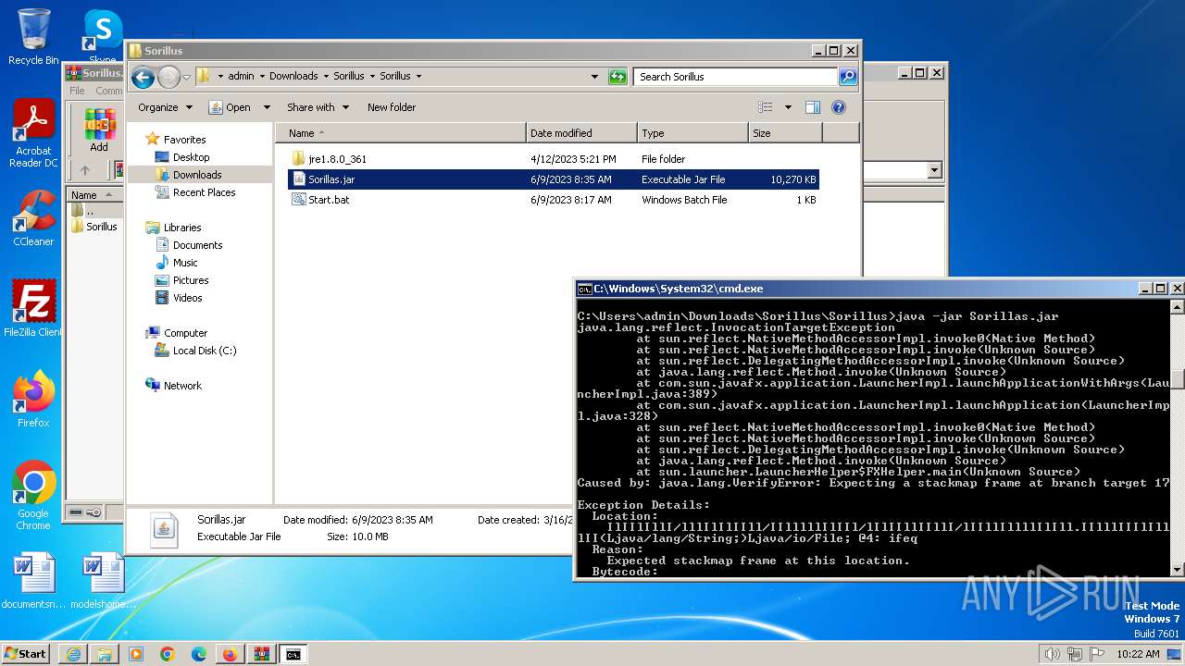The image size is (1185, 666).
Task: Expand the Open button dropdown arrow
Action: (267, 107)
